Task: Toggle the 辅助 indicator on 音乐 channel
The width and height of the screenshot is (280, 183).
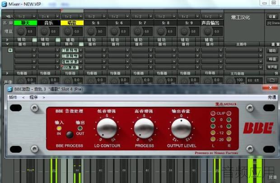Action: 58,40
